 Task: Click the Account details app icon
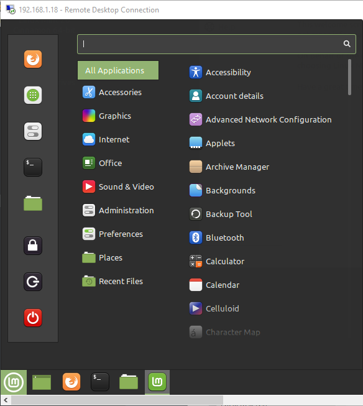(196, 96)
